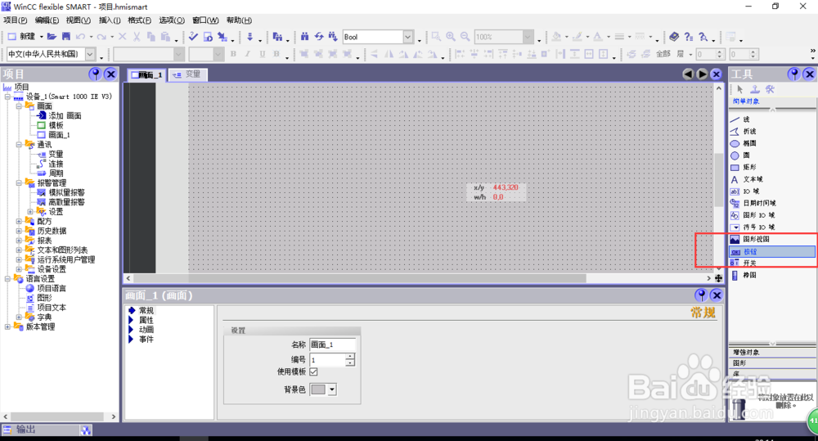Select the Line (线) tool

tap(772, 119)
